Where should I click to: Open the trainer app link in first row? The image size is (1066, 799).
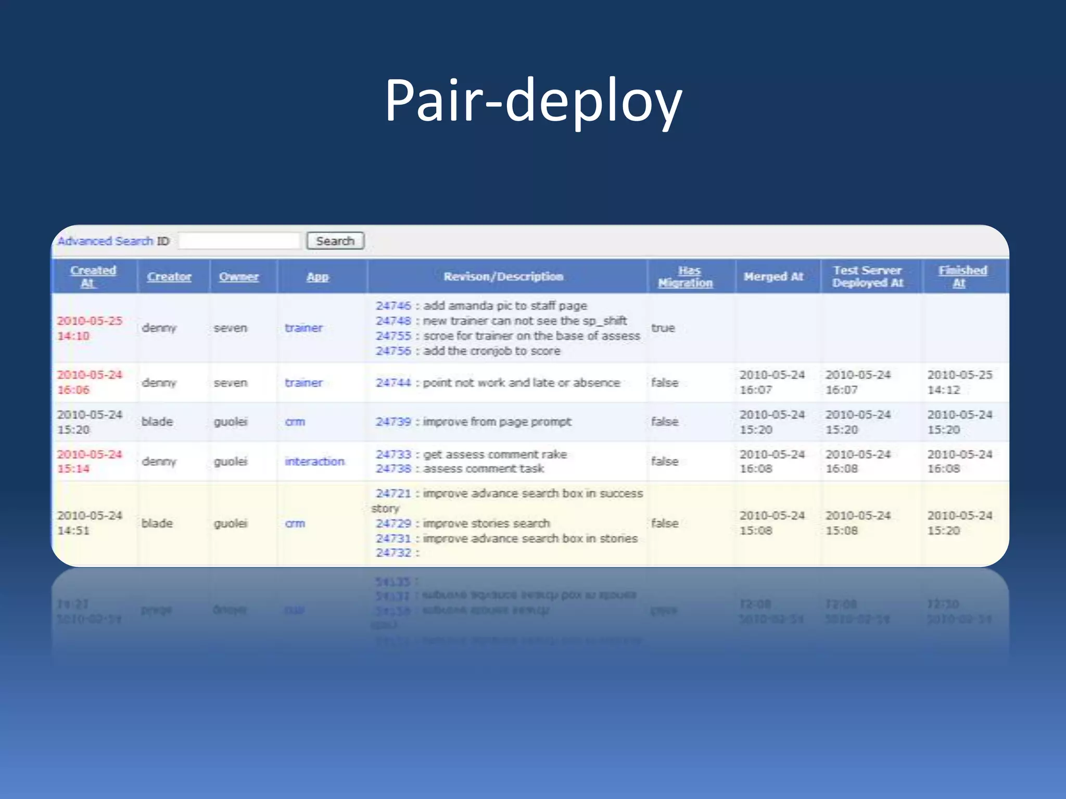[x=303, y=328]
